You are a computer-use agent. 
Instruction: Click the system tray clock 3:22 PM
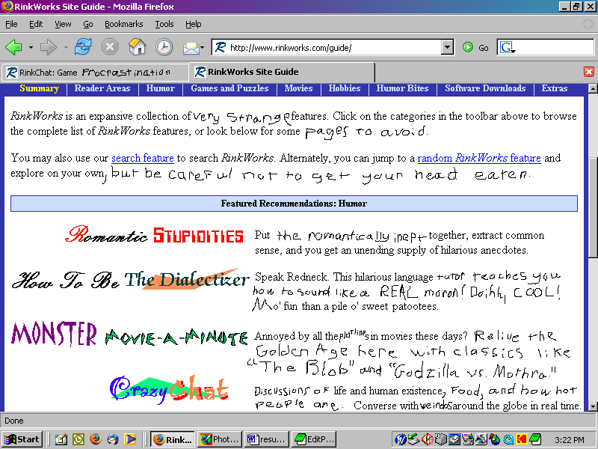point(570,440)
